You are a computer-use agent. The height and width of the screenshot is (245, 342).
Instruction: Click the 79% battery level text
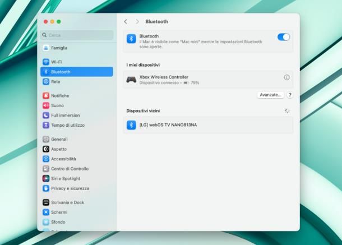[x=195, y=83]
